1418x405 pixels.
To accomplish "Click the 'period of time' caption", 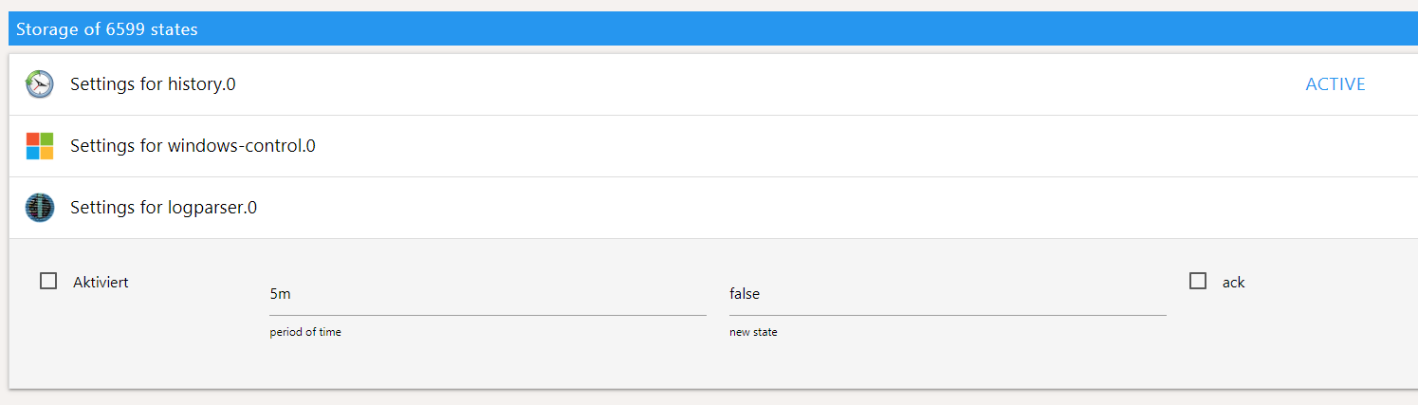I will [x=305, y=332].
